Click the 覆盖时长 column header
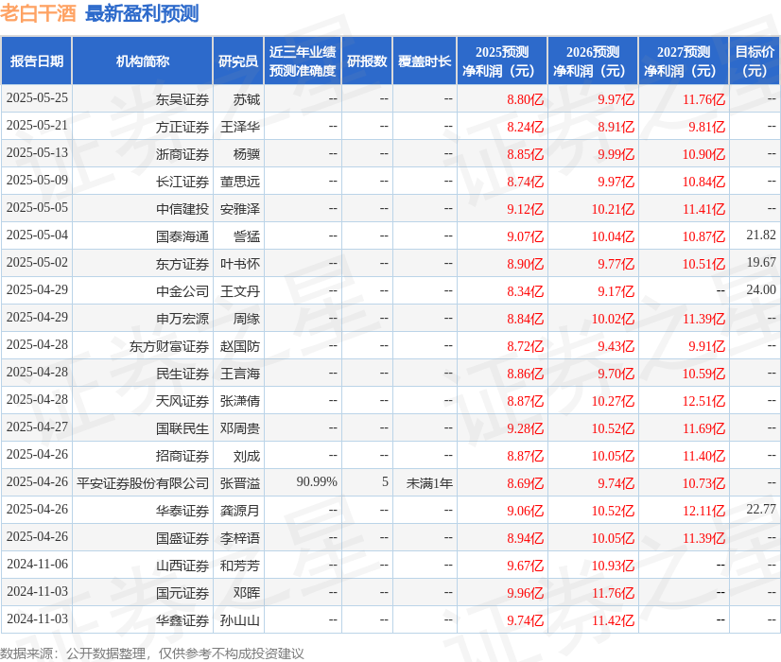The width and height of the screenshot is (781, 662). (425, 61)
